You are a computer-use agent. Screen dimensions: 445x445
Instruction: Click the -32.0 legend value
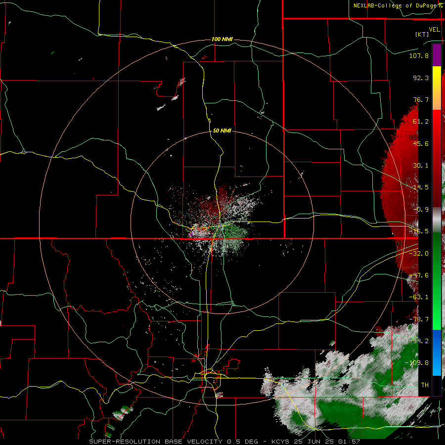click(419, 254)
